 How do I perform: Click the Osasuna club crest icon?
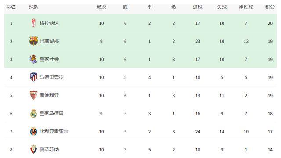point(33,149)
